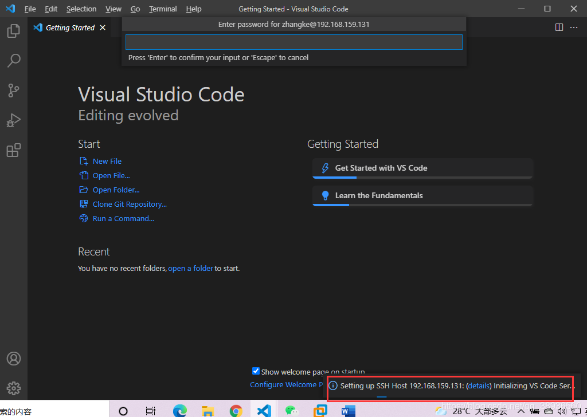The height and width of the screenshot is (417, 587).
Task: Click the Configure Welcome Page link
Action: tap(287, 384)
